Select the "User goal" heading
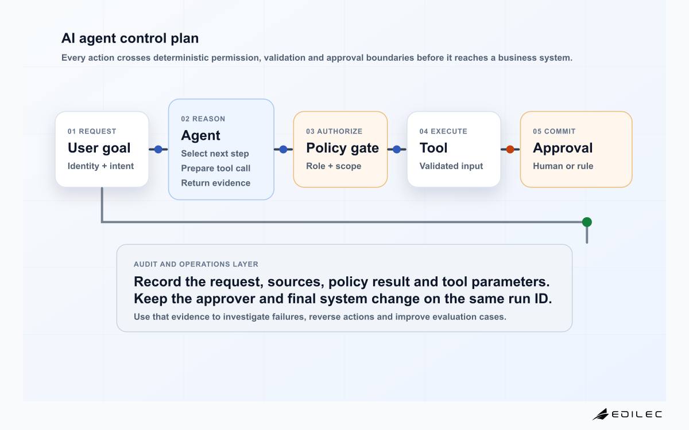Image resolution: width=689 pixels, height=430 pixels. coord(99,148)
